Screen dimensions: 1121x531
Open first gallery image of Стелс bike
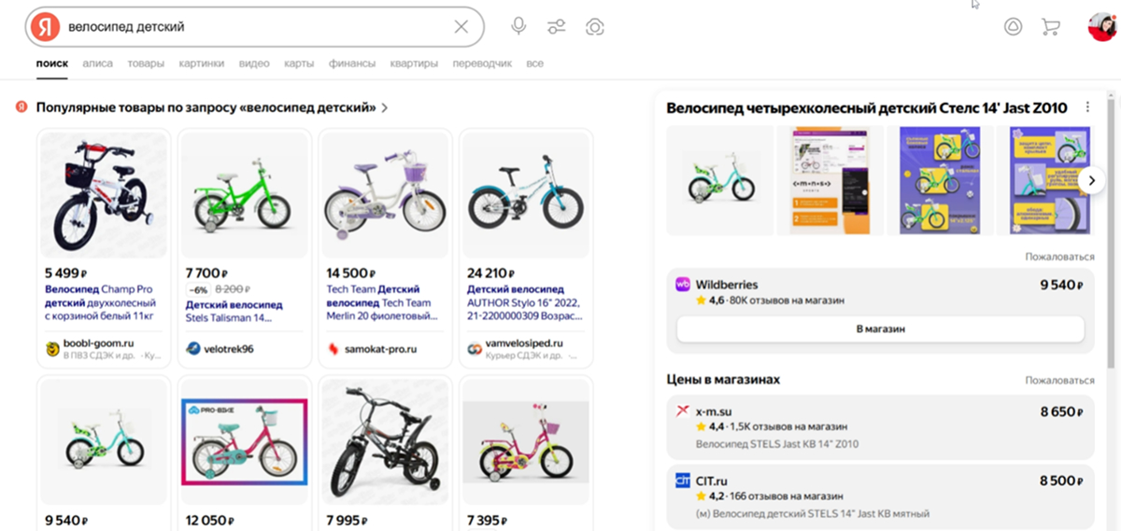[x=720, y=180]
